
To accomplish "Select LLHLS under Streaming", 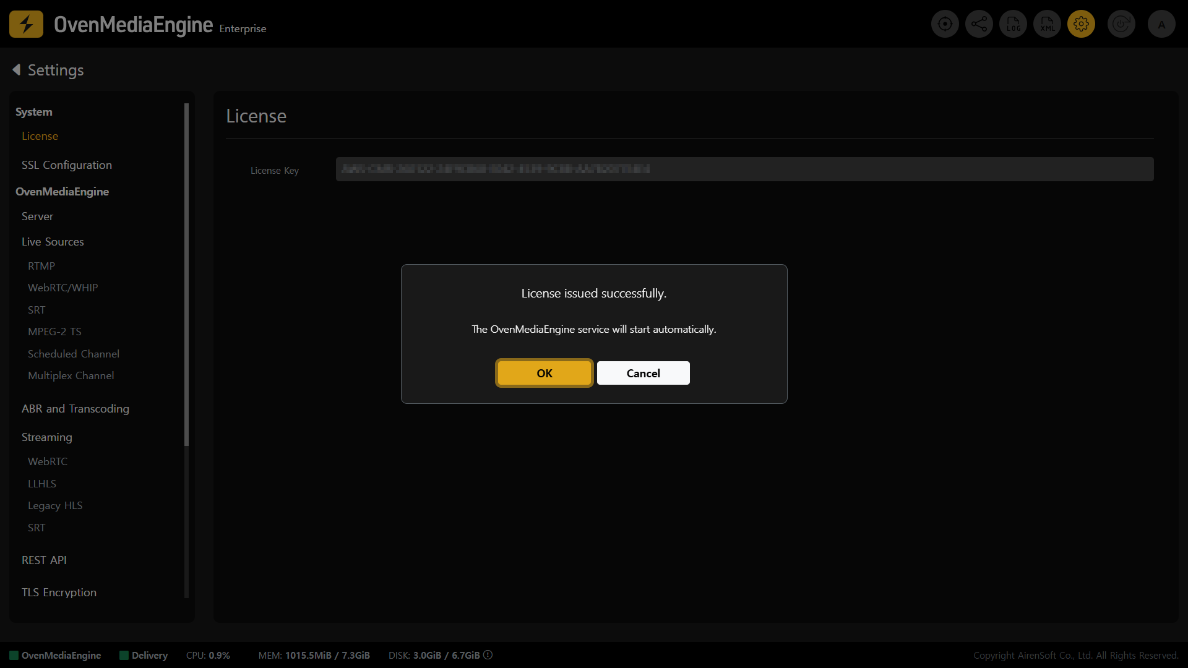I will click(42, 484).
